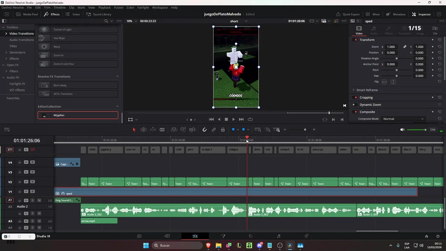Click the Insert Clip icon
The height and width of the screenshot is (251, 446).
click(x=174, y=130)
